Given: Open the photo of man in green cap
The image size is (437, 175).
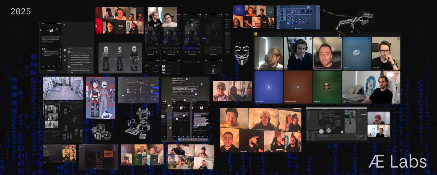Looking at the screenshot, I should (232, 91).
